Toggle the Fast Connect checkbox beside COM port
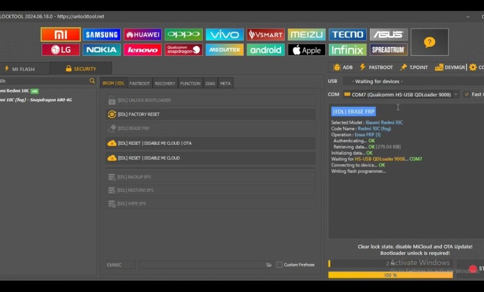The width and height of the screenshot is (484, 292). pos(467,94)
